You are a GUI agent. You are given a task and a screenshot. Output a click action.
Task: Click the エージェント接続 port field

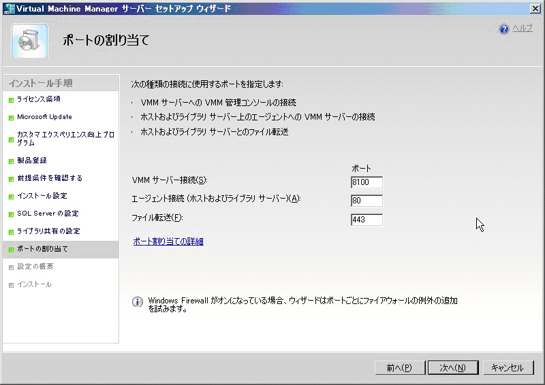tap(367, 201)
